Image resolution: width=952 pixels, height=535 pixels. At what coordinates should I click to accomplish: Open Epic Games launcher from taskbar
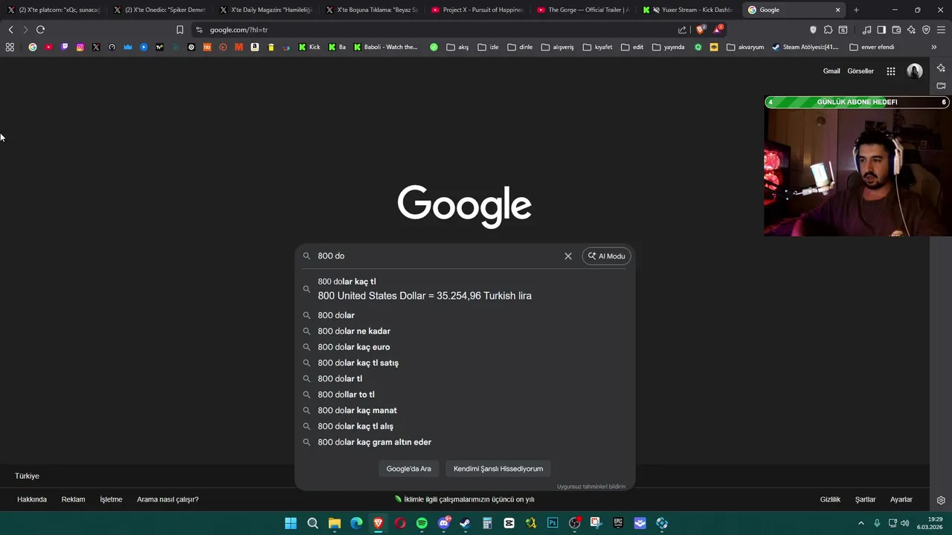click(618, 523)
